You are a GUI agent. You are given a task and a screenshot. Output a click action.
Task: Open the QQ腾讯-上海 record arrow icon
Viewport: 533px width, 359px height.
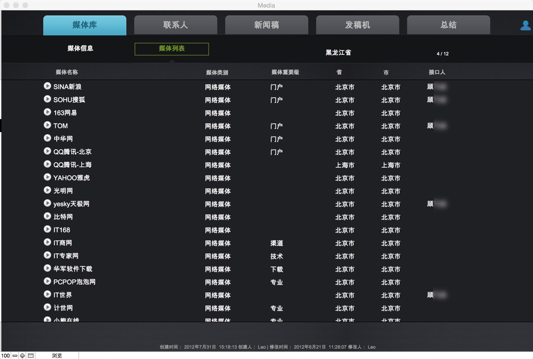point(47,164)
